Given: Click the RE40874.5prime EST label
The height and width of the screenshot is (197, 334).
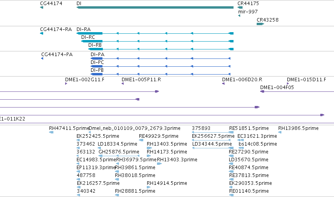Looking at the screenshot, I should (x=248, y=168).
